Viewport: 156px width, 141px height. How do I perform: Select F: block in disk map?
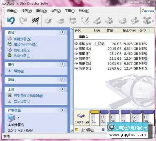(125, 118)
